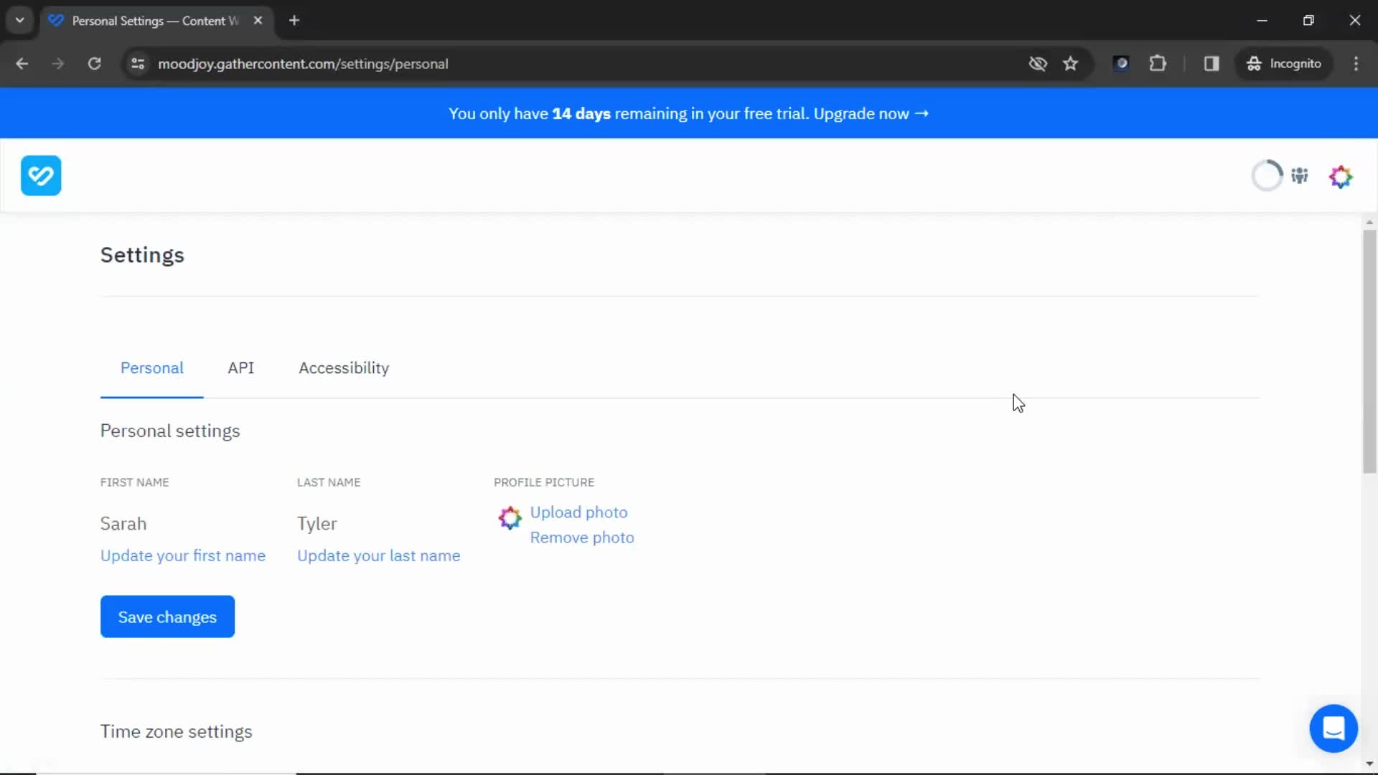
Task: Click the forward navigation arrow
Action: (58, 64)
